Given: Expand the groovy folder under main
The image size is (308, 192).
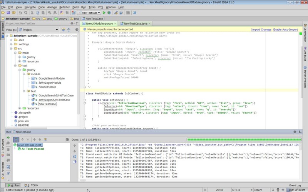Looking at the screenshot, I should [20, 57].
